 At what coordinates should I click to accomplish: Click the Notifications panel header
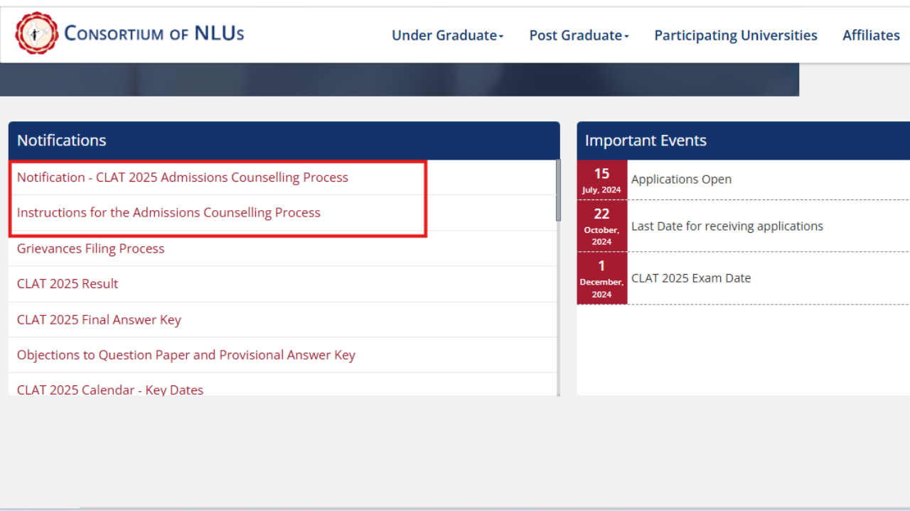click(x=61, y=140)
